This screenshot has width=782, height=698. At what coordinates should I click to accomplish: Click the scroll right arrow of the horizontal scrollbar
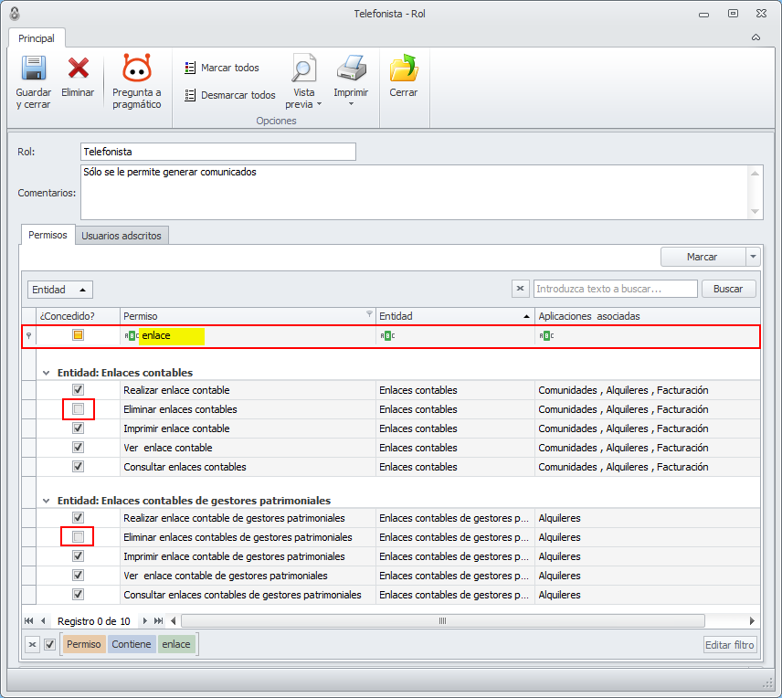click(752, 621)
